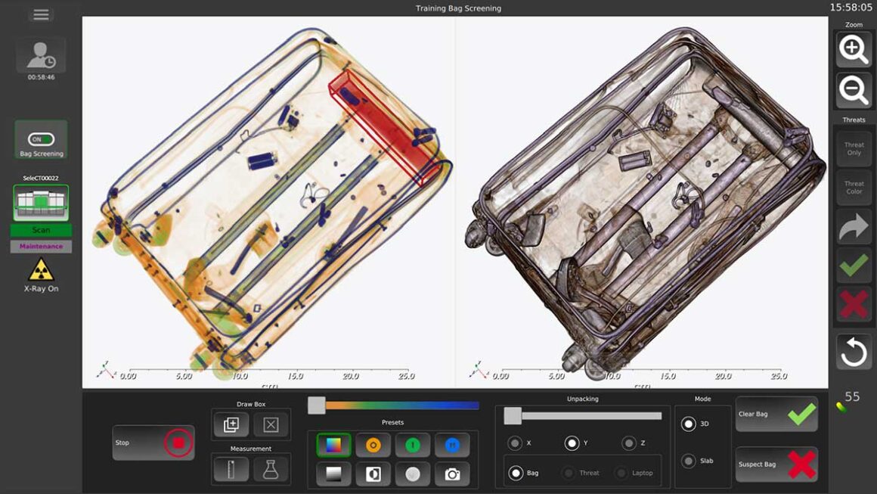Zoom in on the bag scan
Screen dimensions: 877x494
click(x=853, y=49)
